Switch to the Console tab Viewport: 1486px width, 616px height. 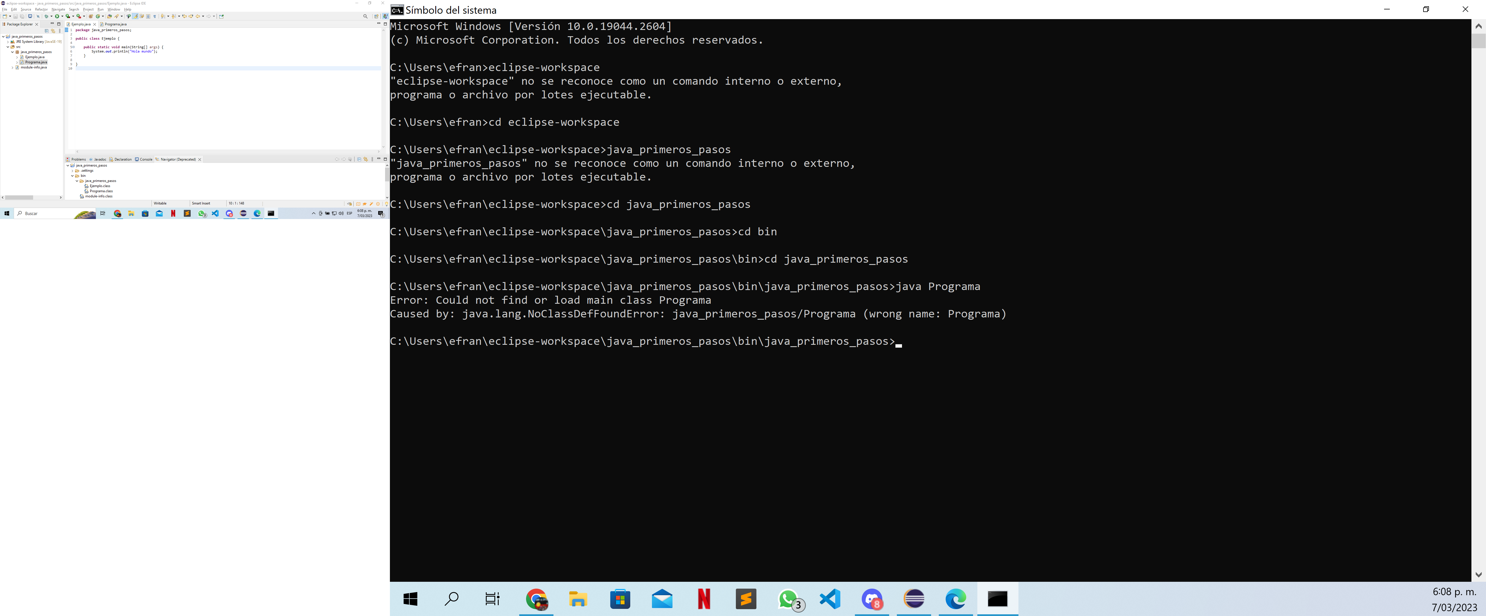coord(144,160)
